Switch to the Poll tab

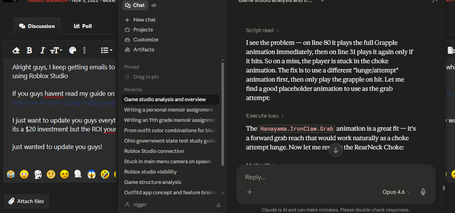pos(83,26)
